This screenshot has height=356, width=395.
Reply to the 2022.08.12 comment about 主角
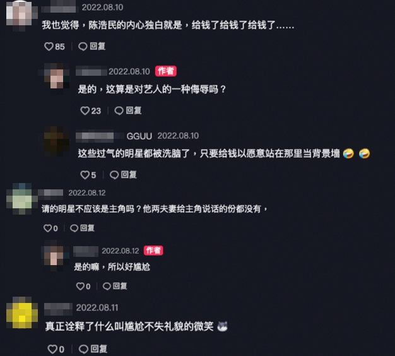click(x=82, y=228)
